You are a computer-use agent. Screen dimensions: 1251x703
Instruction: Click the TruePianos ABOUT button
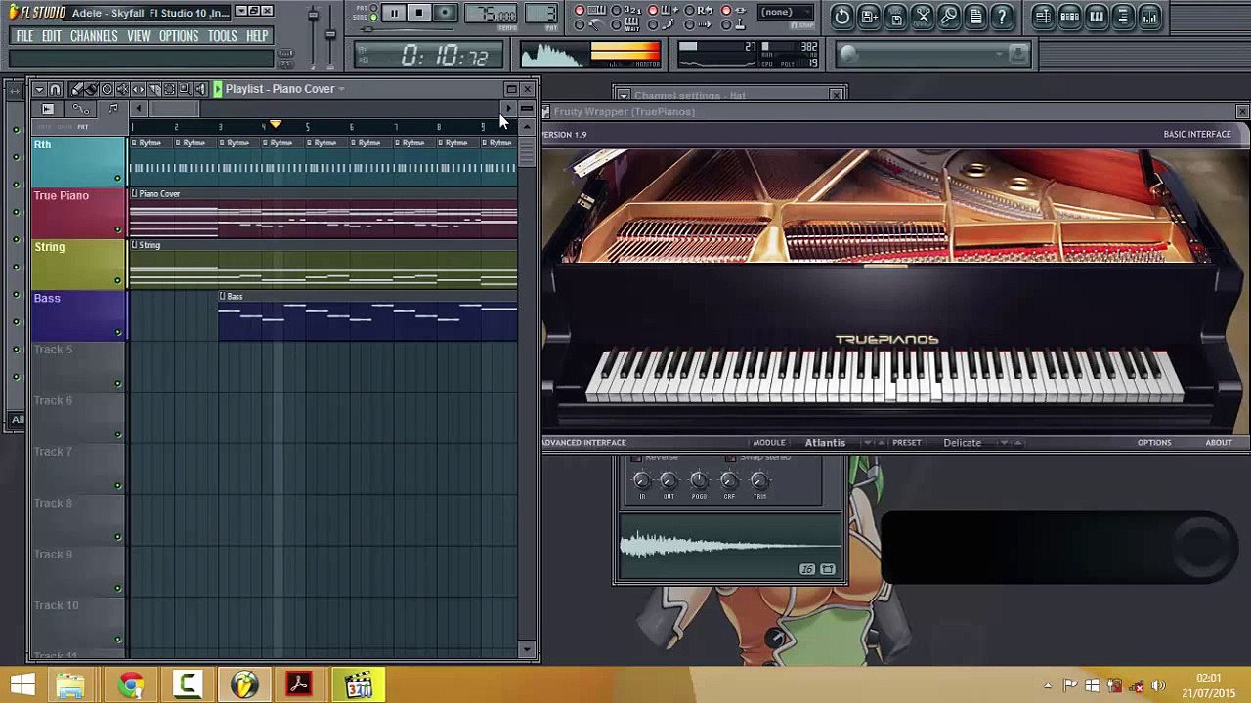1219,443
